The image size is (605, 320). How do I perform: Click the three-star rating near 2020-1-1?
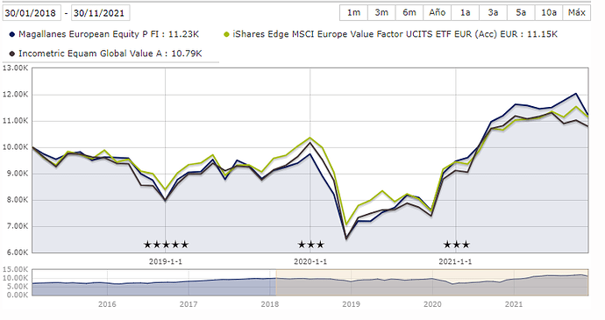[x=311, y=245]
